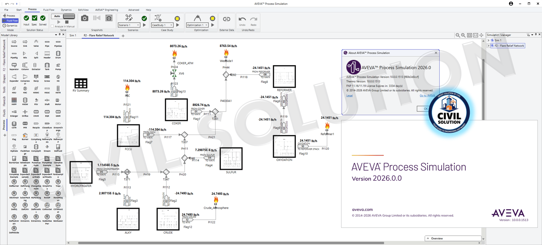Open the RV Summary table icon

pos(81,83)
